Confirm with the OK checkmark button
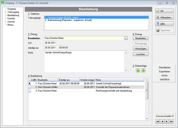The height and width of the screenshot is (128, 178). [165, 11]
